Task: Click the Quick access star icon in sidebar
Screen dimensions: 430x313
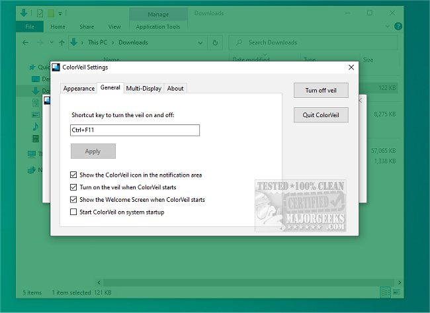Action: (32, 67)
